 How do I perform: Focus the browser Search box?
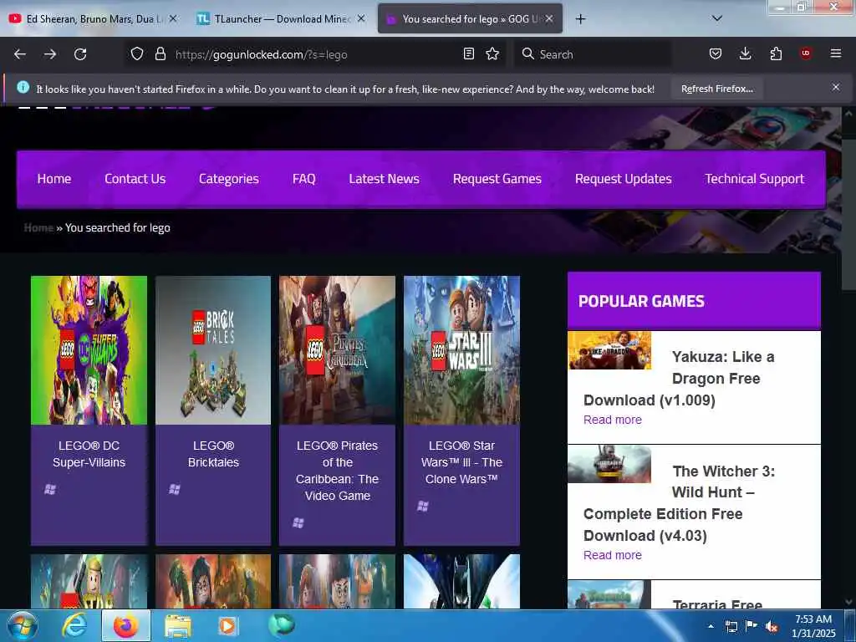pos(593,54)
